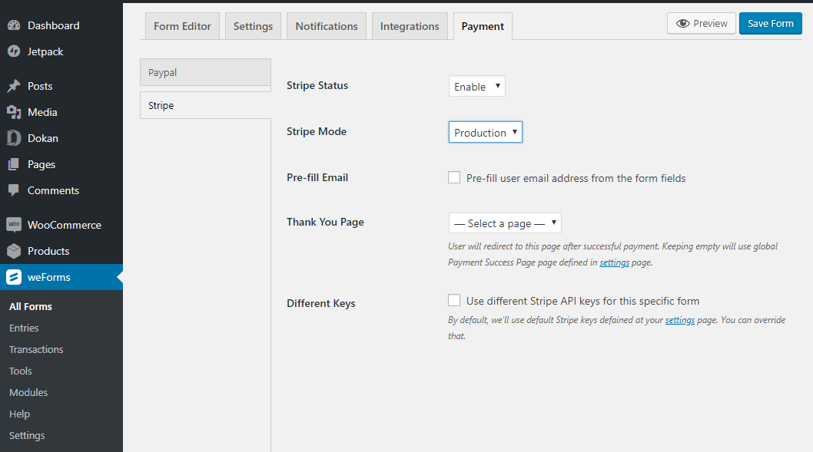Click the Different Keys field label
The height and width of the screenshot is (452, 813).
(321, 303)
